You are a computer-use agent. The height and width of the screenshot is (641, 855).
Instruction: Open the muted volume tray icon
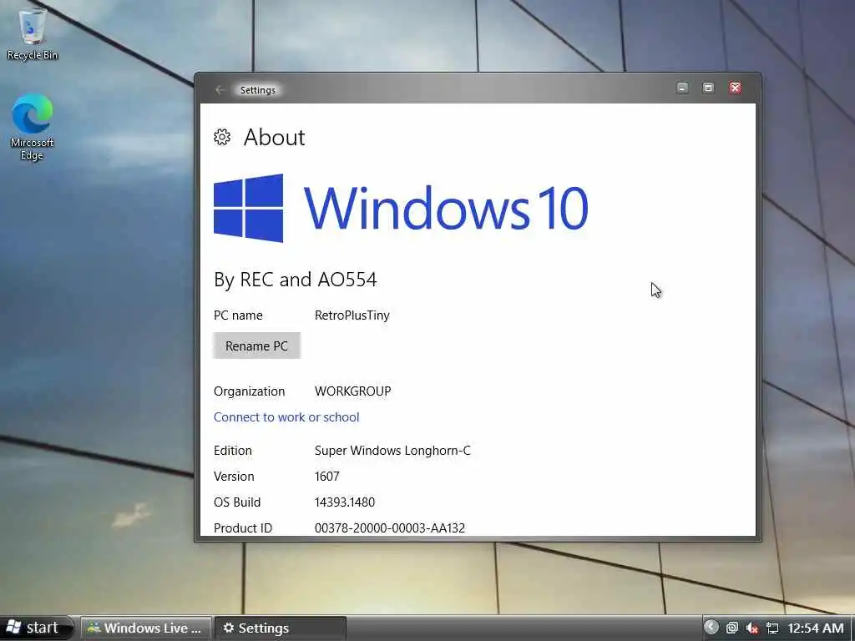[x=752, y=628]
